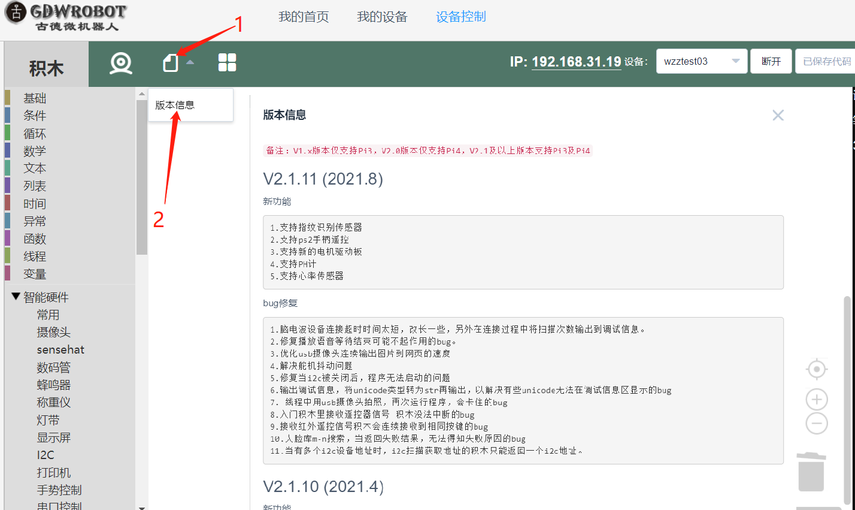Expand the small arrow beside file icon
The height and width of the screenshot is (510, 855).
click(190, 62)
